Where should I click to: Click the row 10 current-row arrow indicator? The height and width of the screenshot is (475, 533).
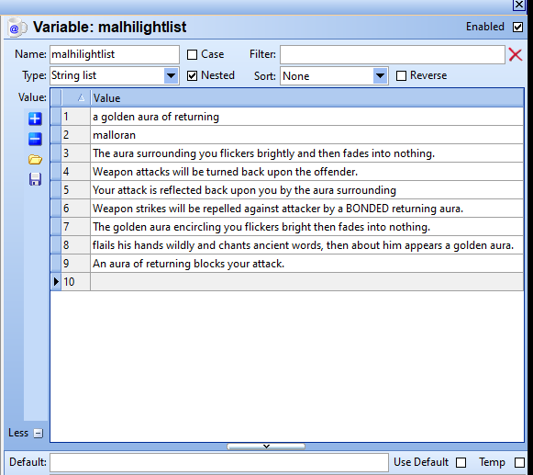[56, 281]
